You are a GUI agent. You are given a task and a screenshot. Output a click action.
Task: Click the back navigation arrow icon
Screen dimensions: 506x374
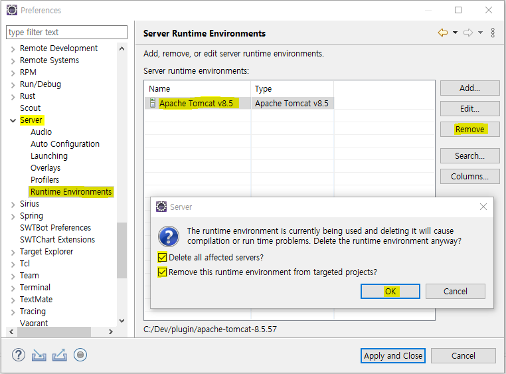point(443,33)
